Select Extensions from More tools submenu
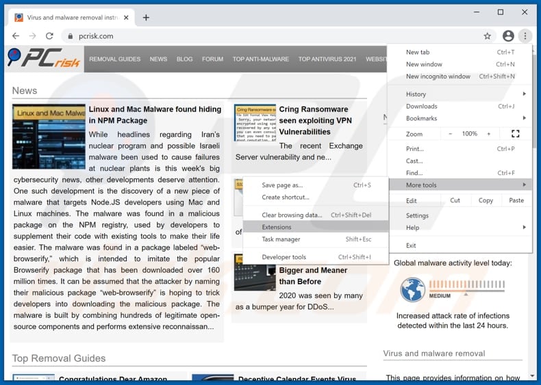Viewport: 541px width, 385px height. pos(277,227)
